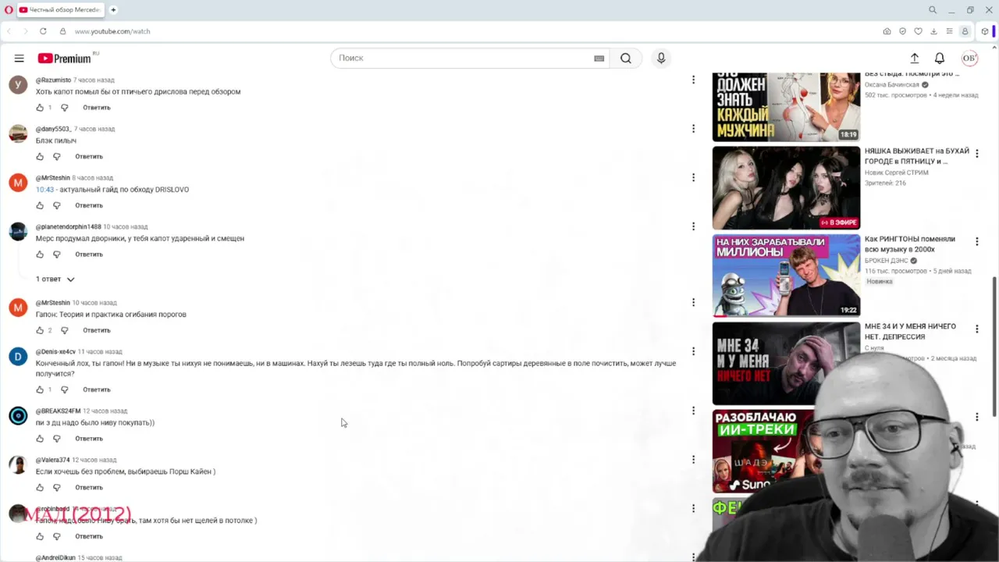Open the @BREAKS24FM channel avatar
Image resolution: width=999 pixels, height=562 pixels.
(x=18, y=416)
